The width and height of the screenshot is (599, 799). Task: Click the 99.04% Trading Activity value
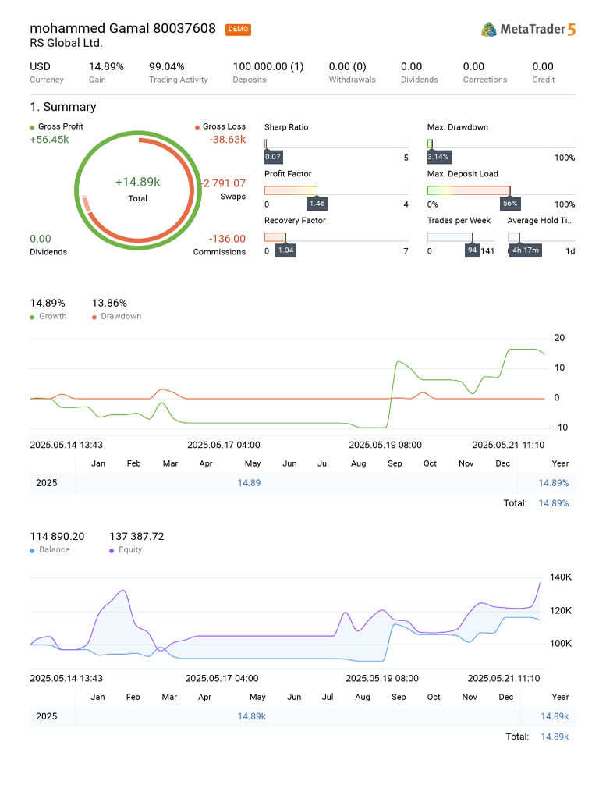click(x=167, y=67)
